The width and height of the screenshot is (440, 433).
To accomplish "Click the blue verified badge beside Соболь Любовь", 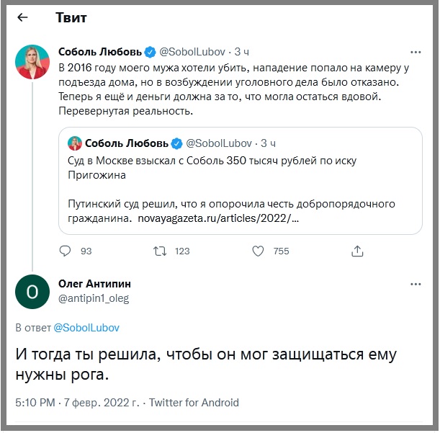I will (x=151, y=53).
